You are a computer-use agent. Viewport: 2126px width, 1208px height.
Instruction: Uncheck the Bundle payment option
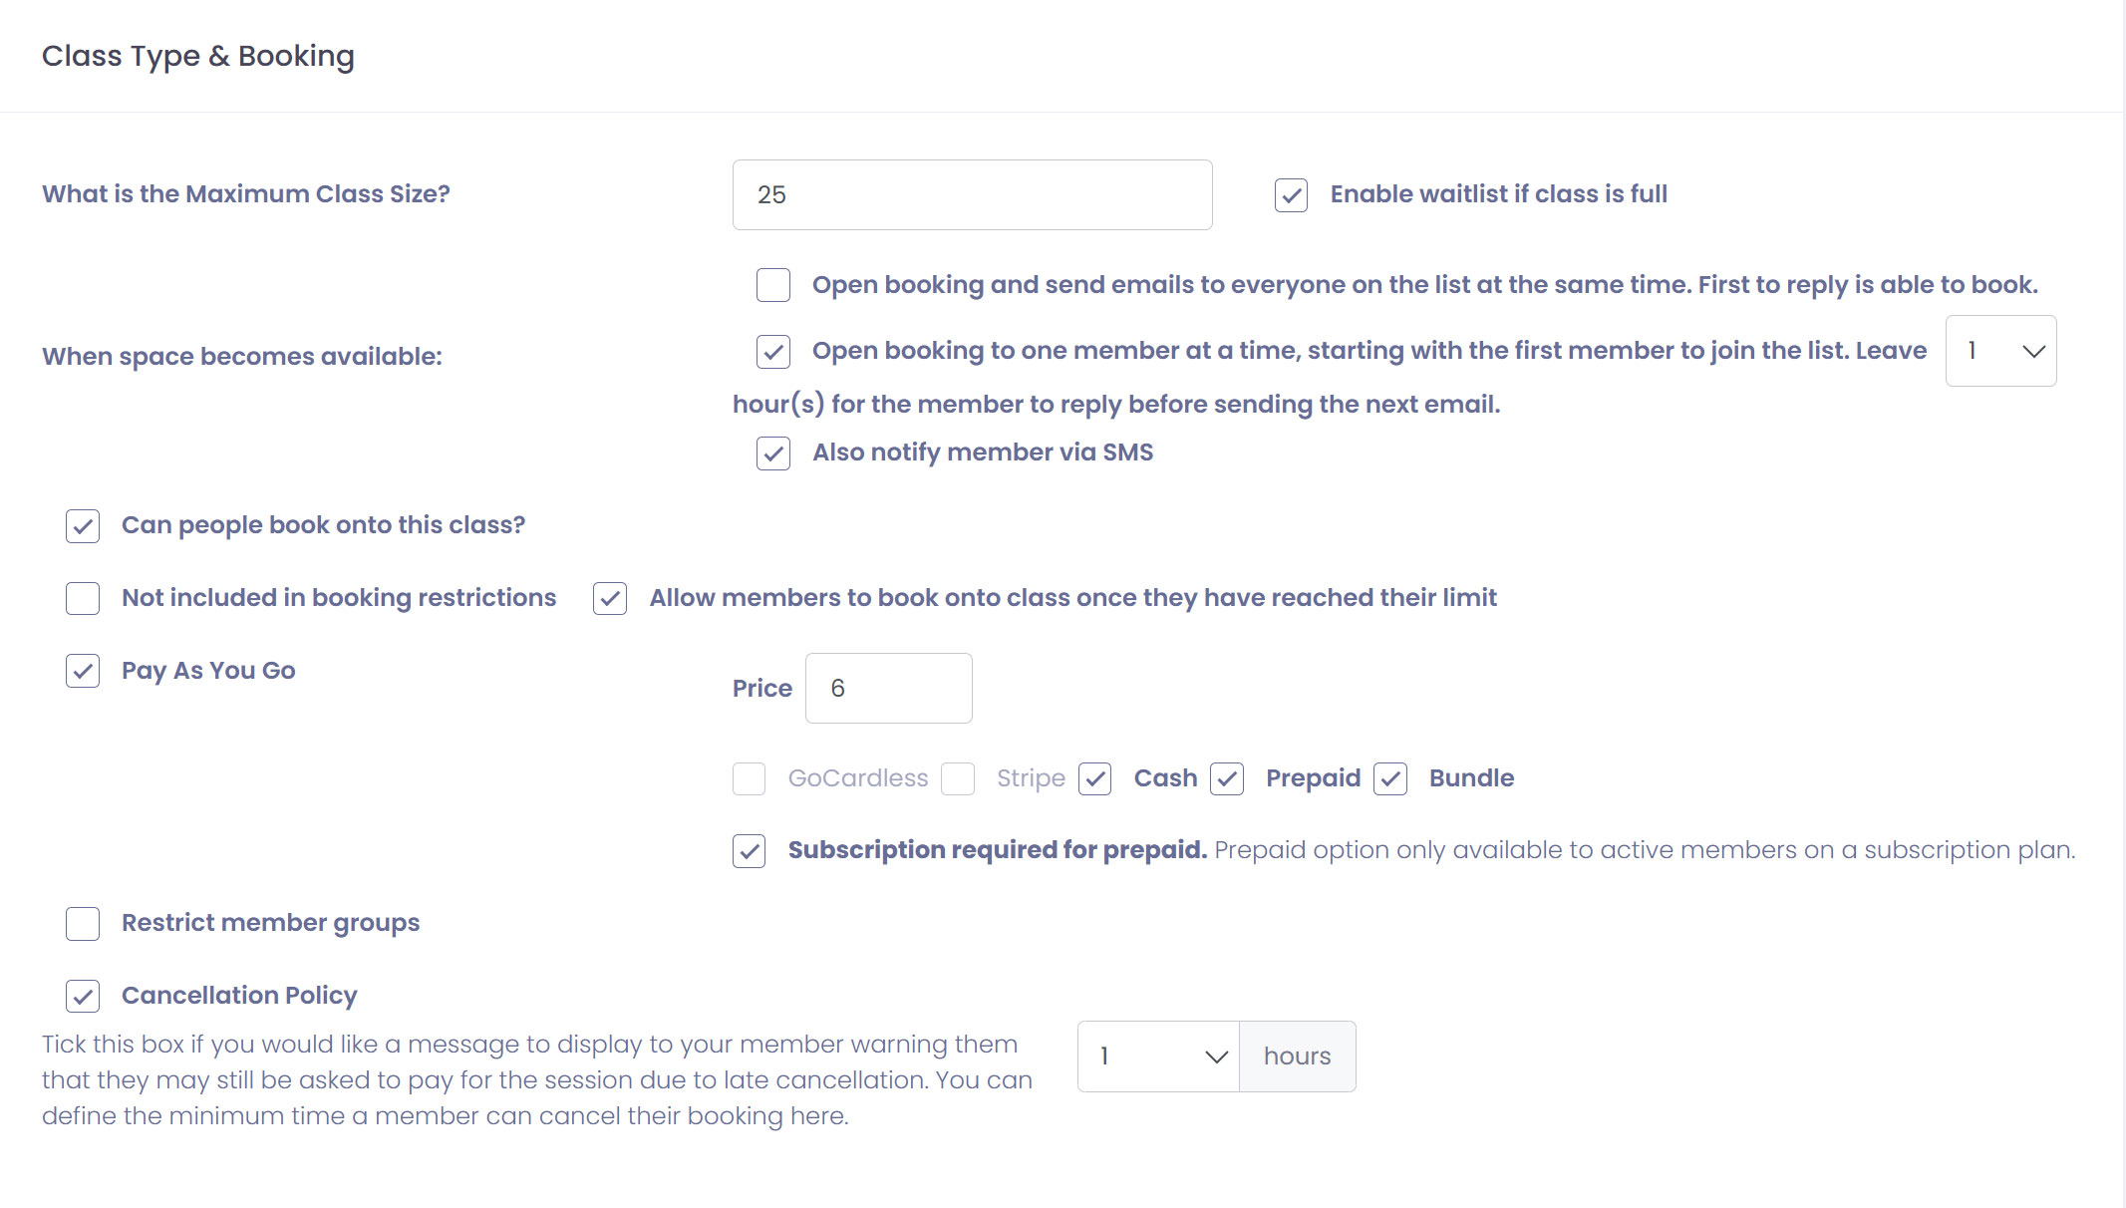[x=1390, y=778]
